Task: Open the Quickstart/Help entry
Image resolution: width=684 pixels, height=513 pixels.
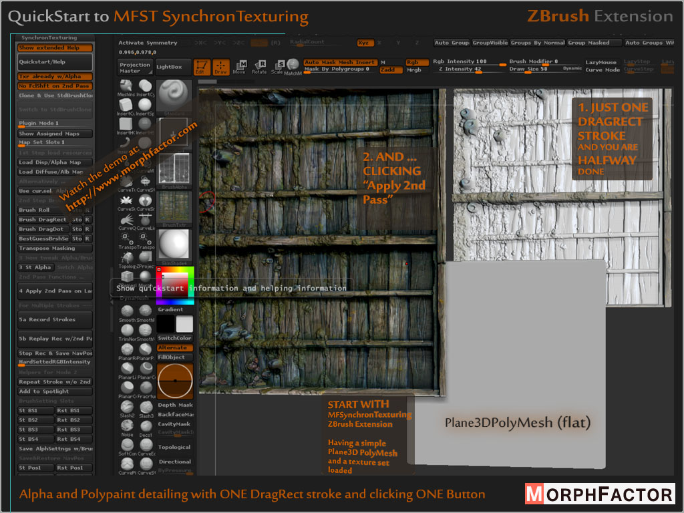Action: (x=55, y=62)
